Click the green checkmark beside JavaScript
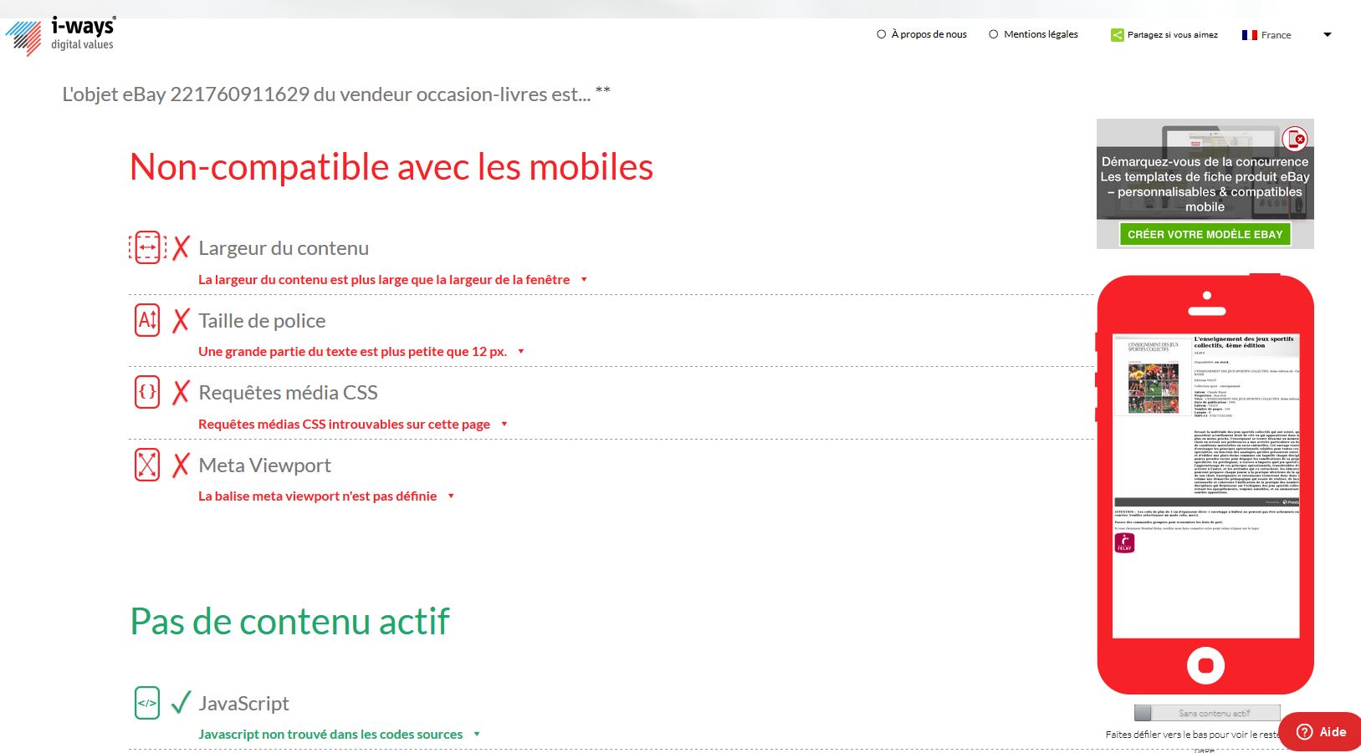The image size is (1361, 753). coord(181,703)
